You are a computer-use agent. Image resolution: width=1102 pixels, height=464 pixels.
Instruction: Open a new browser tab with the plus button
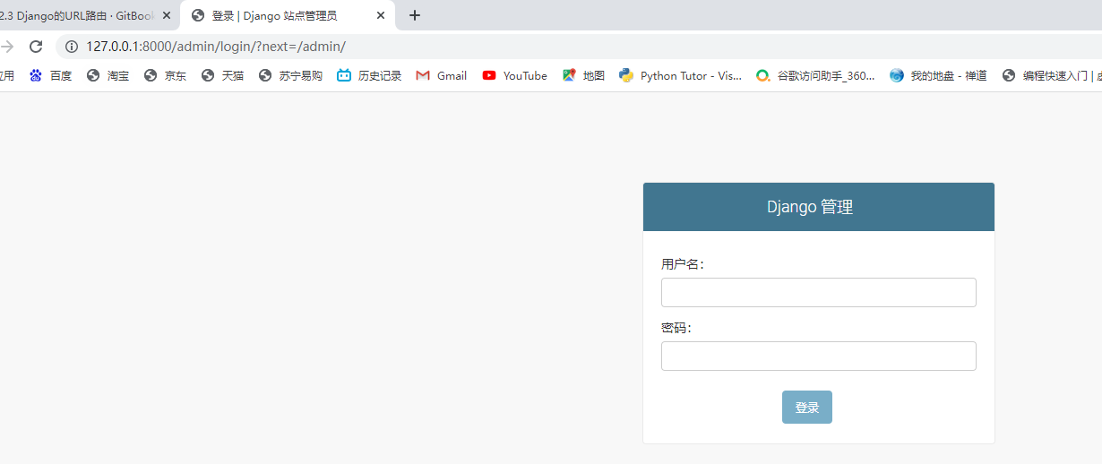(x=414, y=15)
